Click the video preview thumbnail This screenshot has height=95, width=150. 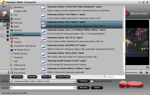click(137, 42)
